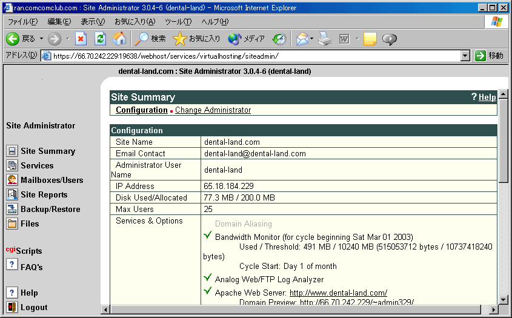Click the Apache Web Server green checkmark
This screenshot has height=318, width=512.
click(x=208, y=291)
